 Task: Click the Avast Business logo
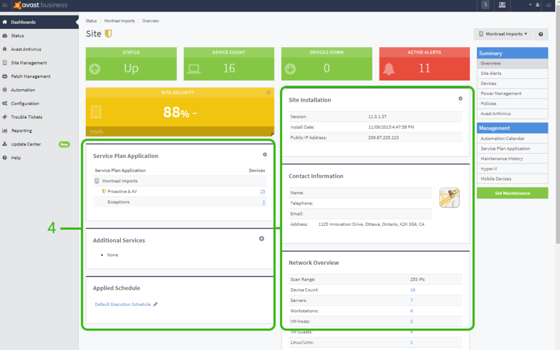click(x=40, y=5)
